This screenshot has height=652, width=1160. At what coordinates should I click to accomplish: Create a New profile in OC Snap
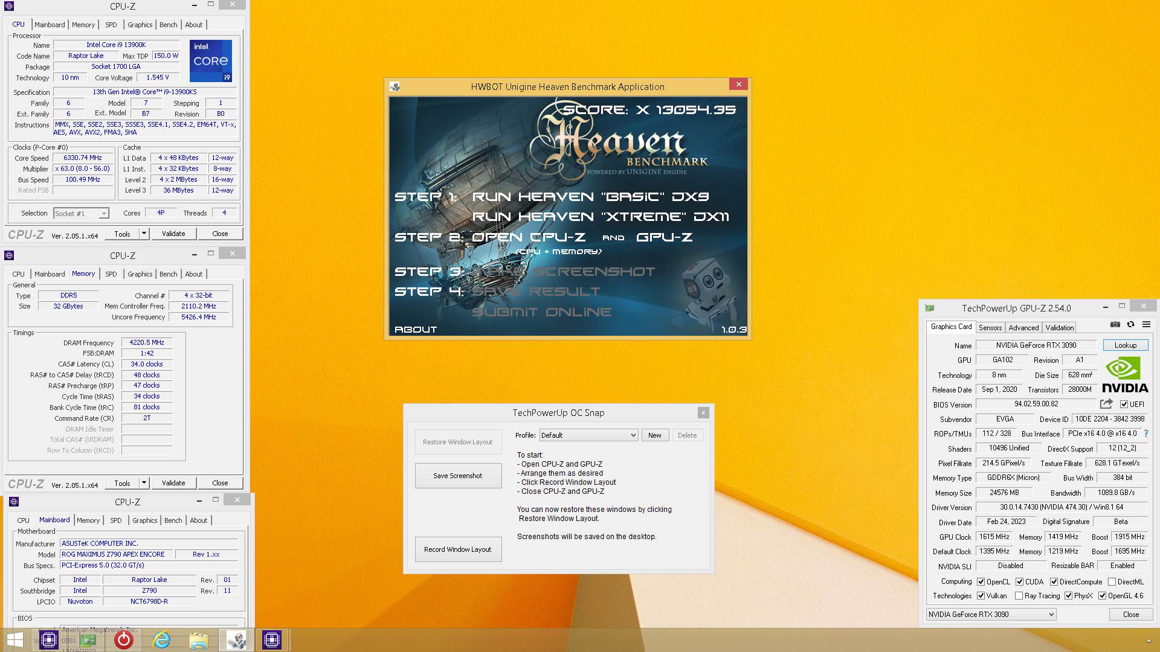654,435
